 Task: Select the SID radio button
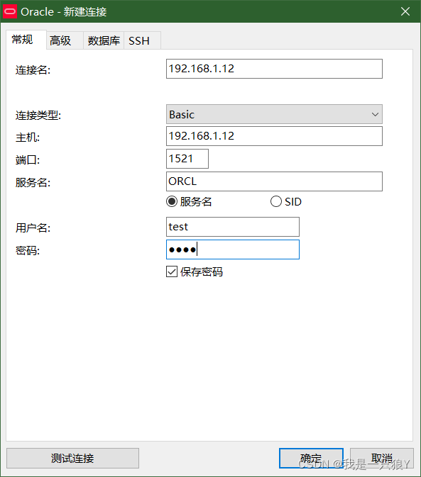(276, 201)
